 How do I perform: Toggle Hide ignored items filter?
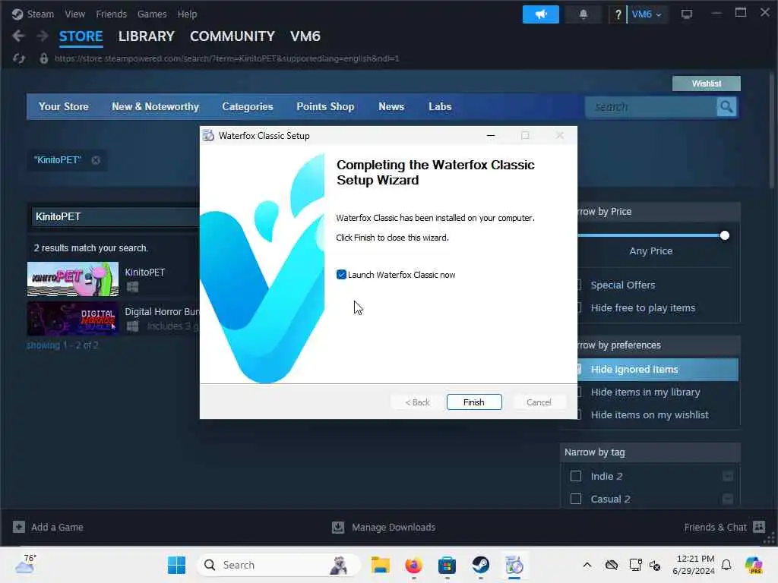[x=657, y=370]
